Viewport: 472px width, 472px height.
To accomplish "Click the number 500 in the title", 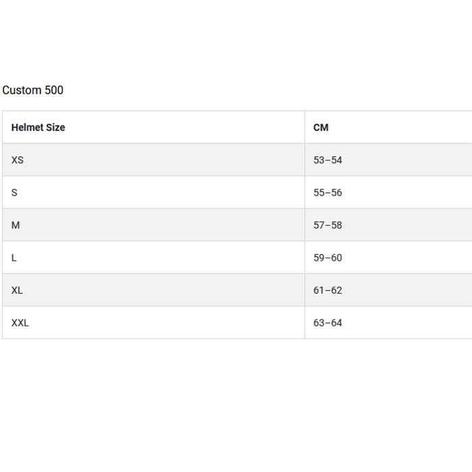I will 54,90.
